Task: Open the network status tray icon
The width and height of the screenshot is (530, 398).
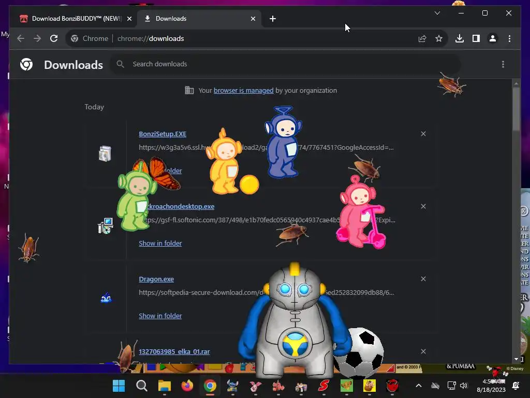Action: 451,386
